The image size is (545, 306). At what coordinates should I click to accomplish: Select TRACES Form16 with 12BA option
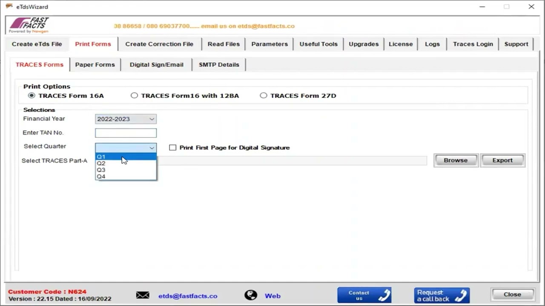[134, 96]
